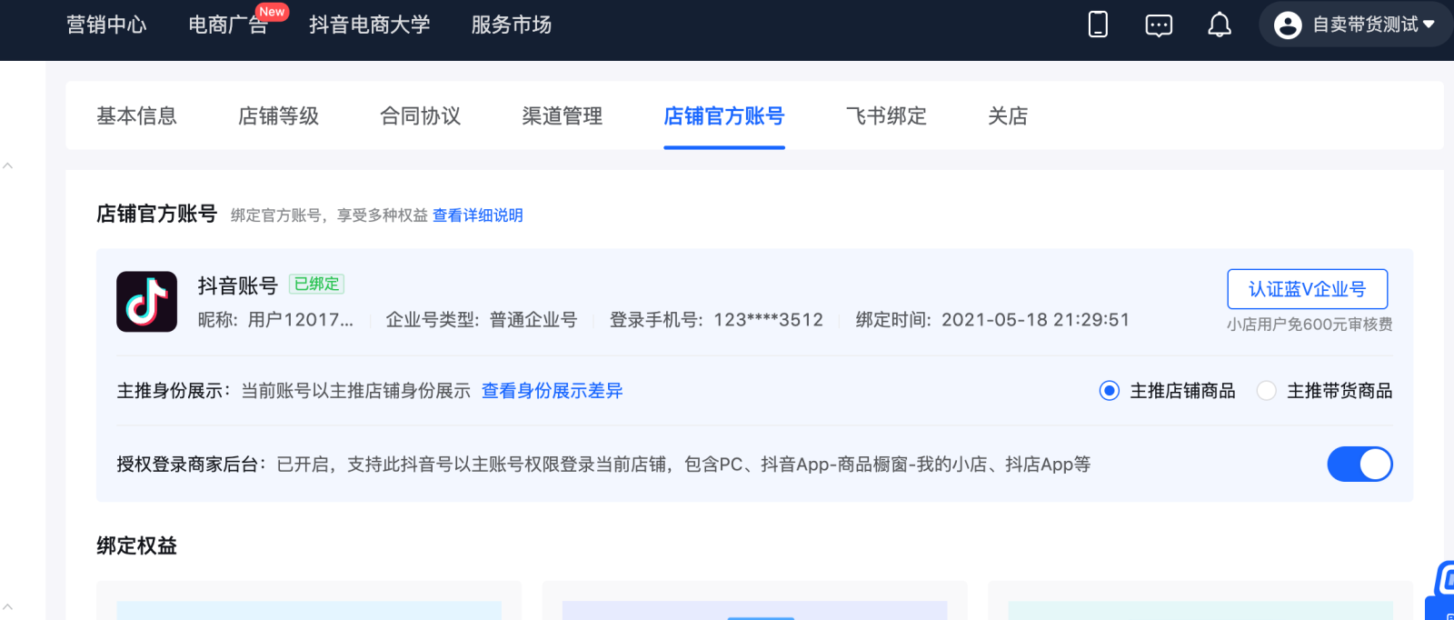
Task: Open 电商广告 in top navigation
Action: click(227, 25)
